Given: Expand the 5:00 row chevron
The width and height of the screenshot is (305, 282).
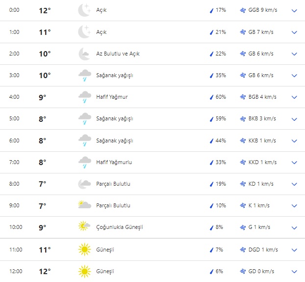Looking at the screenshot, I should pos(294,119).
